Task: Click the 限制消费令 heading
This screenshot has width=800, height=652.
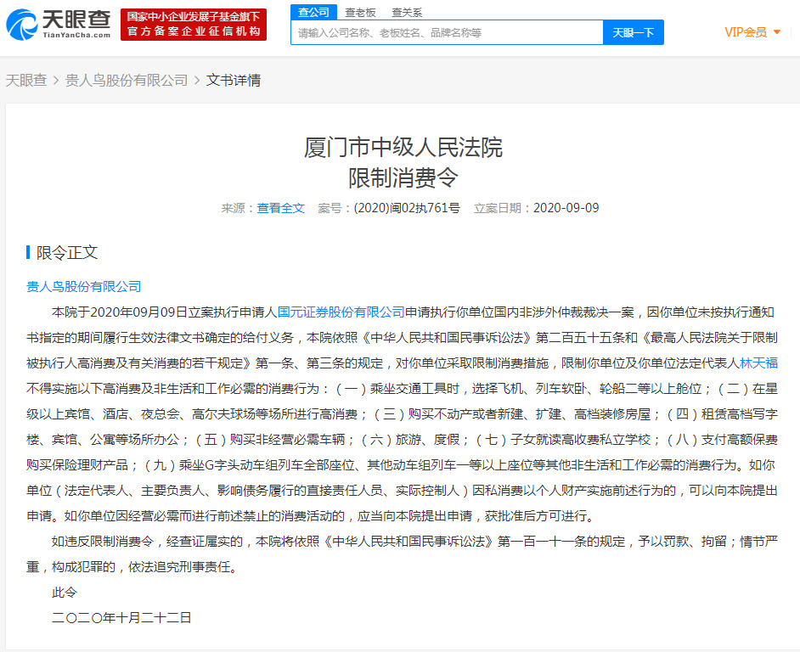Action: point(403,178)
